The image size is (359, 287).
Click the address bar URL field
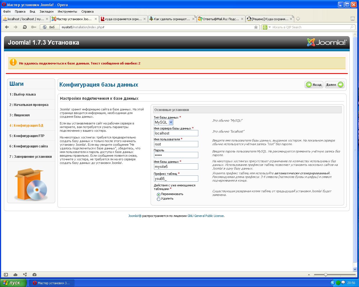point(157,27)
